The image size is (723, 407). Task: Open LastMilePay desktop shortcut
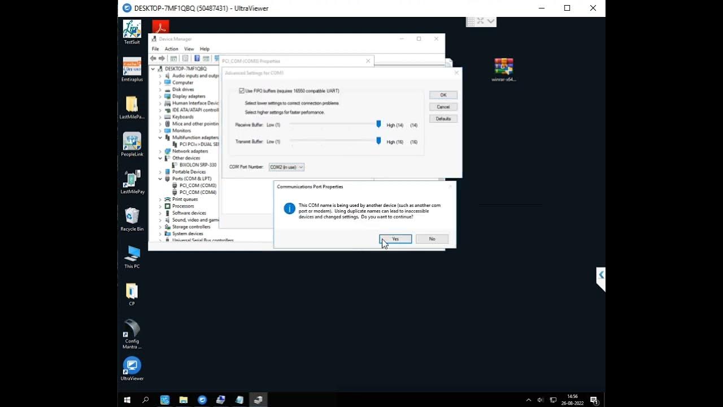[x=132, y=181]
